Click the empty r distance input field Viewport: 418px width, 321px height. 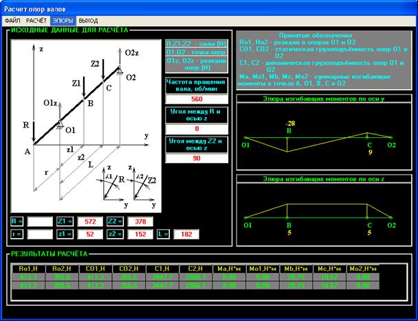40,234
